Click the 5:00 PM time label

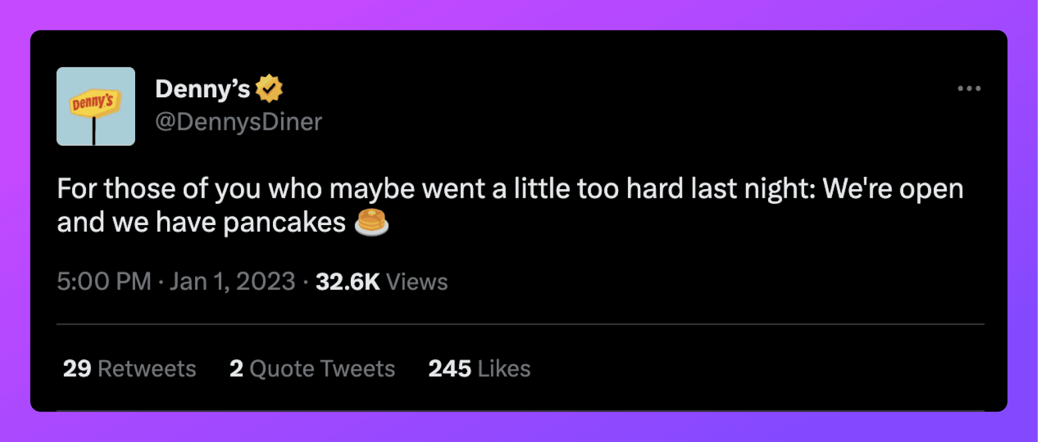coord(103,282)
